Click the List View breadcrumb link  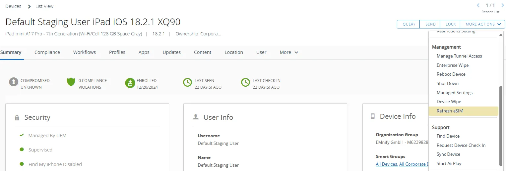click(x=44, y=6)
